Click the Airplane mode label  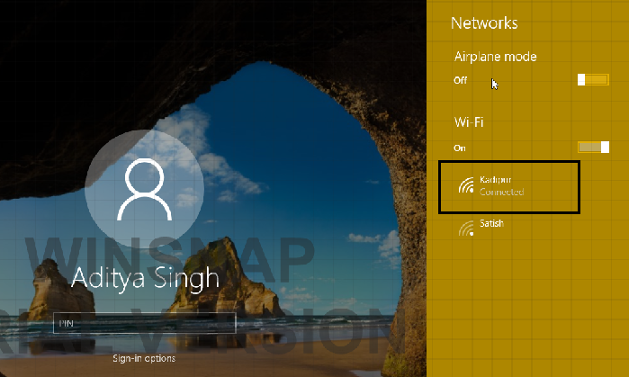click(495, 57)
